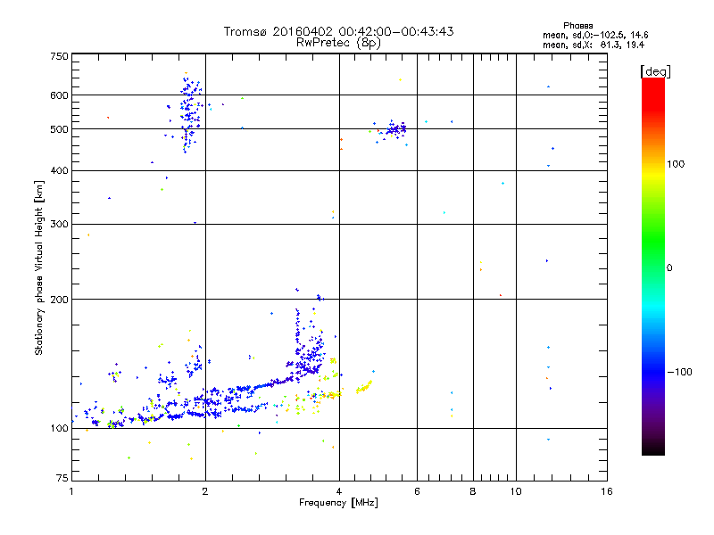Click the blue -100 region of the colorbar
The width and height of the screenshot is (714, 535).
pos(653,371)
